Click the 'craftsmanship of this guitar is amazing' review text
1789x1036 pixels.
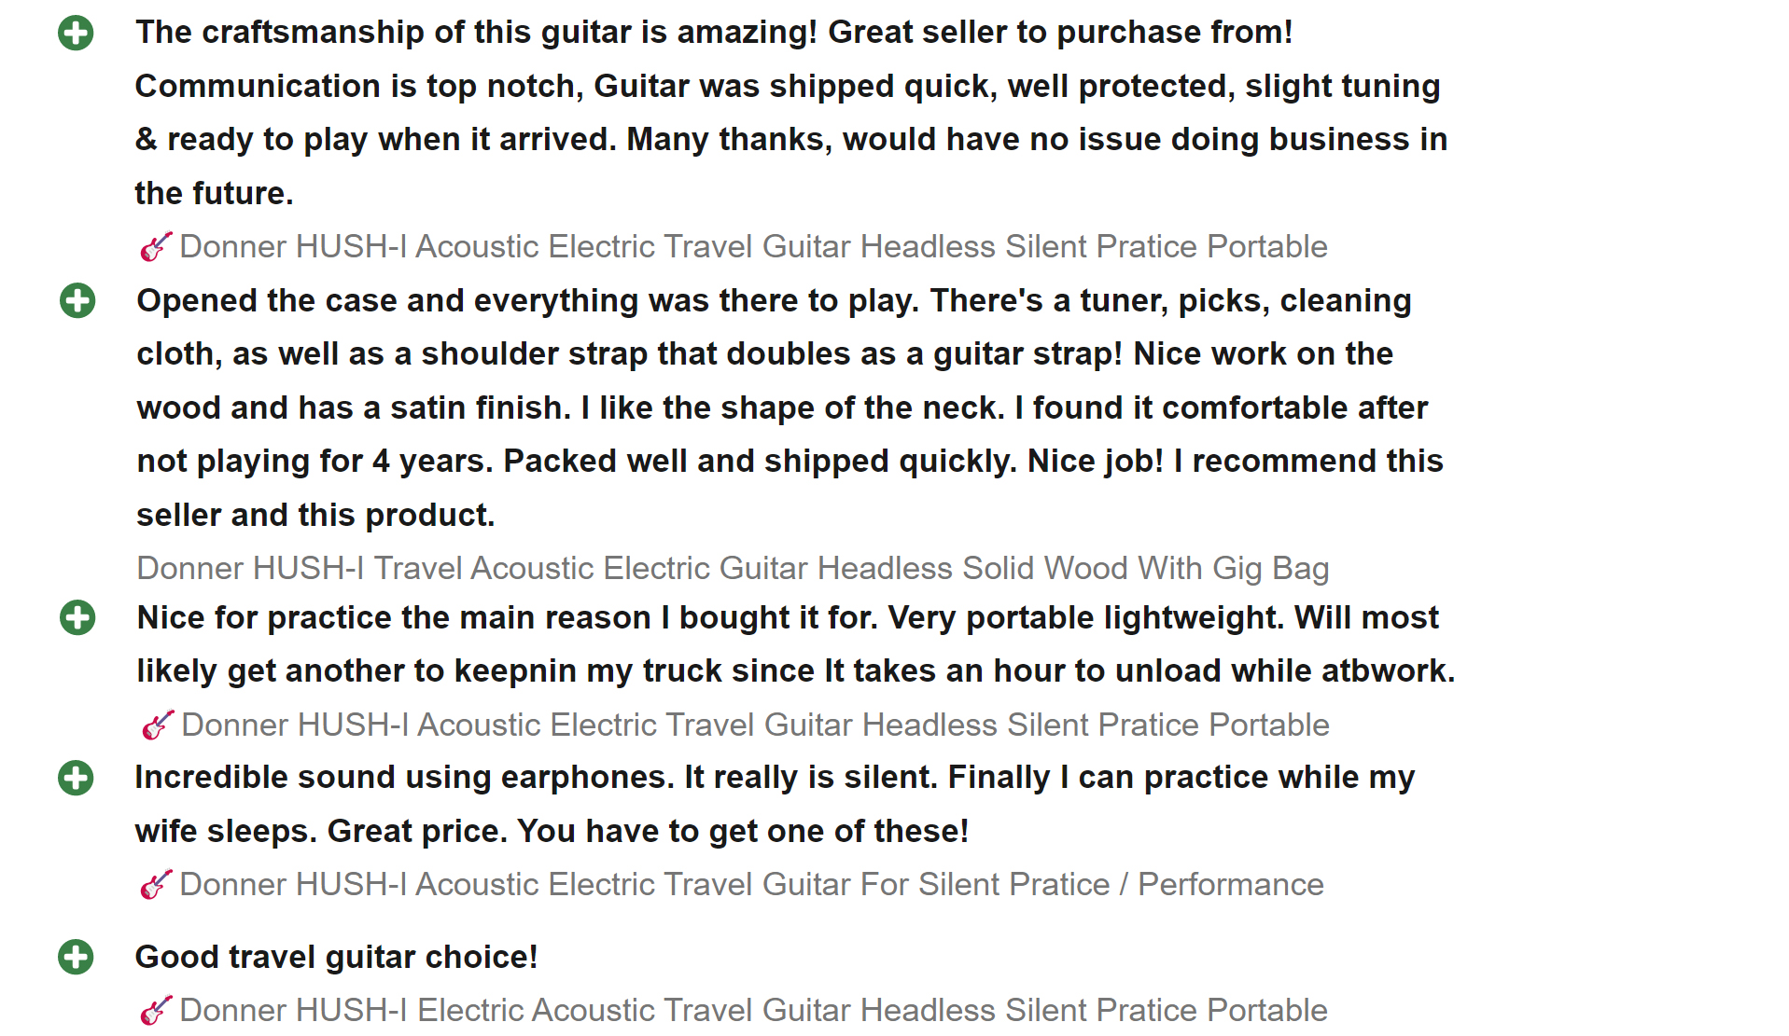coord(714,33)
